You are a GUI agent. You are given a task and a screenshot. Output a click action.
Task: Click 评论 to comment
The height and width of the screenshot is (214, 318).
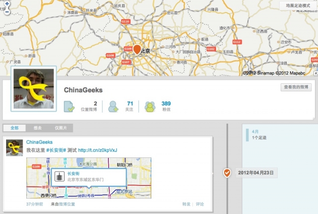pyautogui.click(x=200, y=204)
